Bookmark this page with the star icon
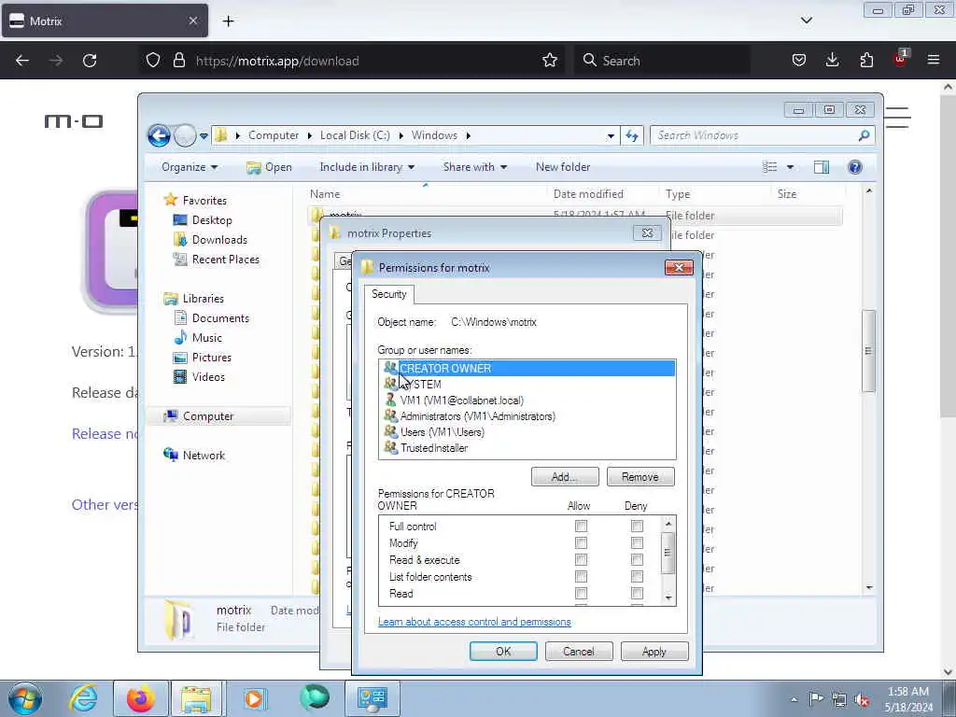Image resolution: width=956 pixels, height=717 pixels. (550, 61)
